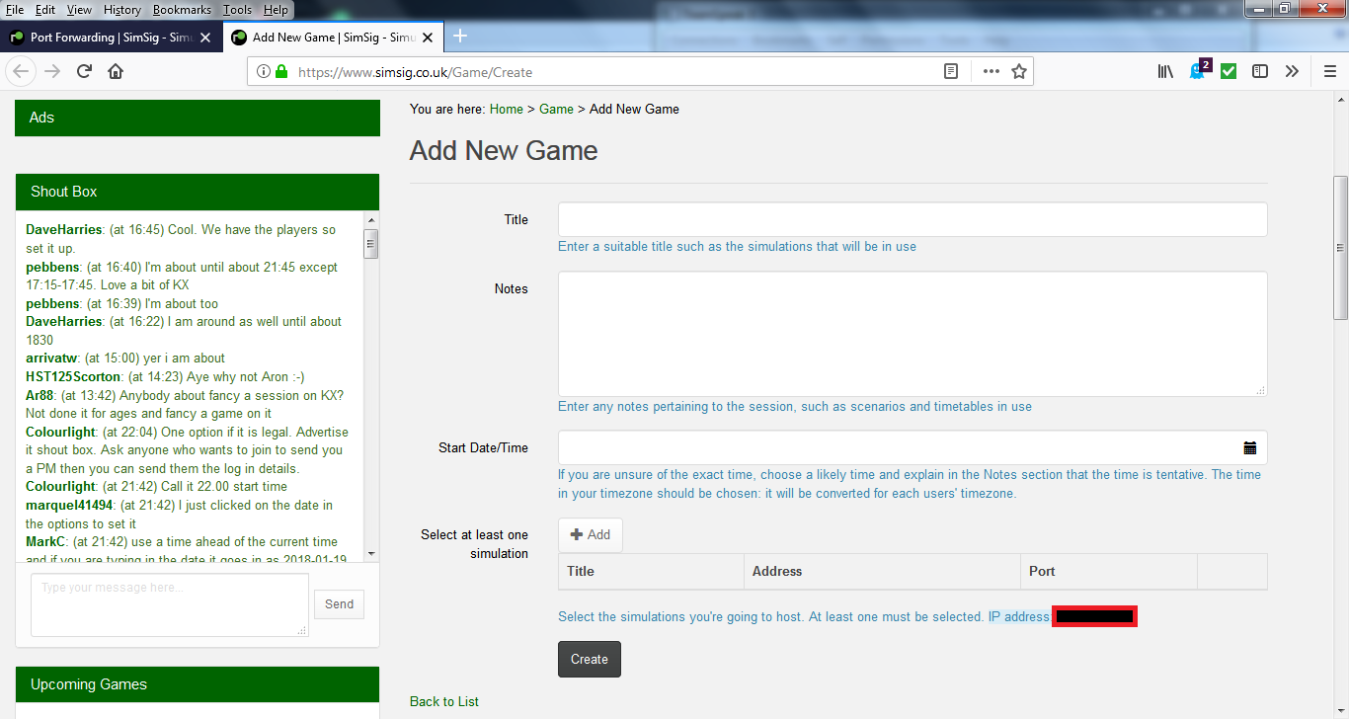Click the Shout Box scrollbar thumb
The width and height of the screenshot is (1349, 719).
[x=371, y=243]
